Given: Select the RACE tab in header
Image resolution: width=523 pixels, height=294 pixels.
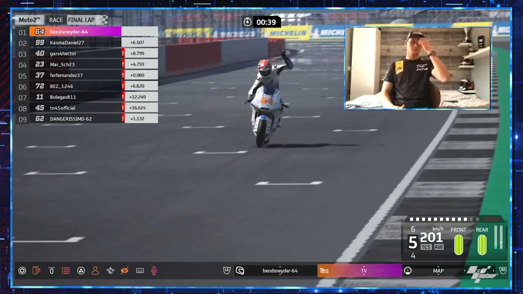Looking at the screenshot, I should (x=56, y=20).
